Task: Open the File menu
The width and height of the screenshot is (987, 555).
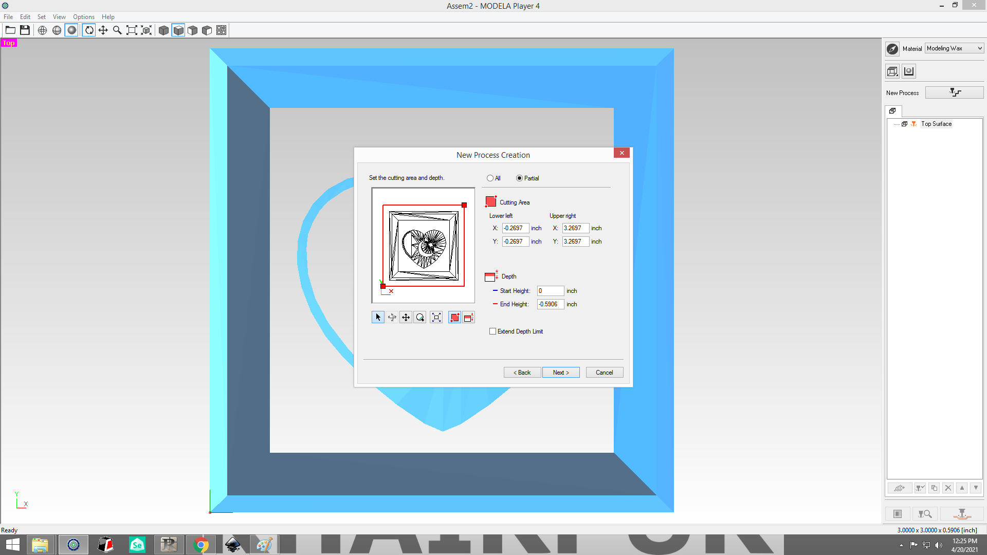Action: [x=9, y=16]
